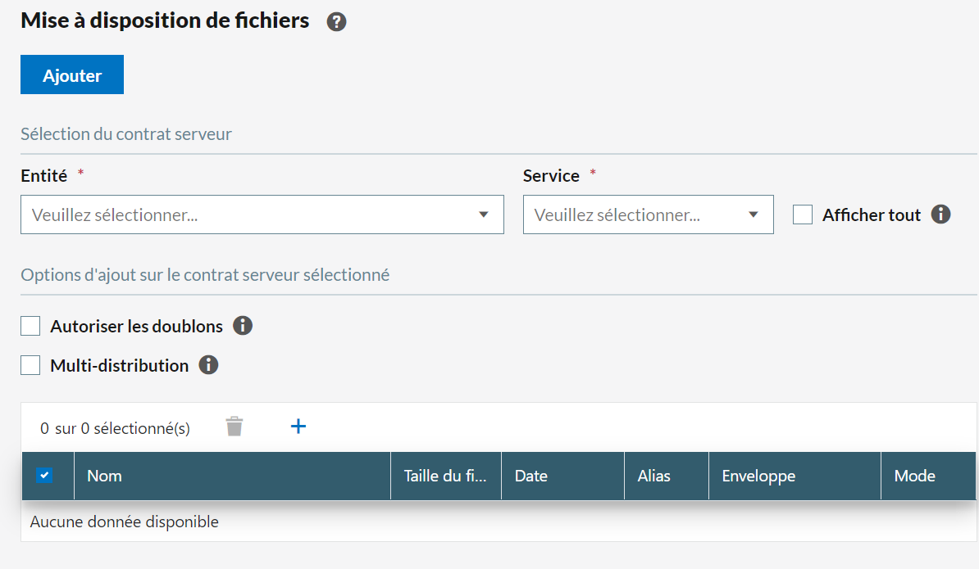Screen dimensions: 979x569
Task: Expand the Service dropdown list
Action: (x=648, y=215)
